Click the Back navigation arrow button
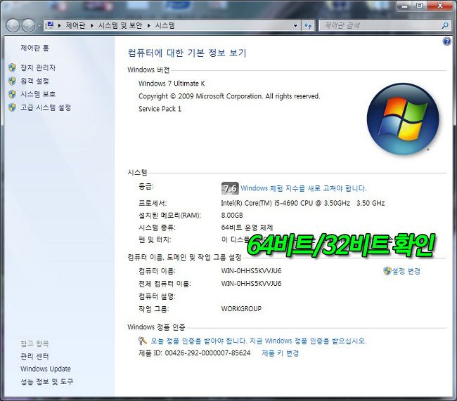The width and height of the screenshot is (457, 401). coord(13,25)
